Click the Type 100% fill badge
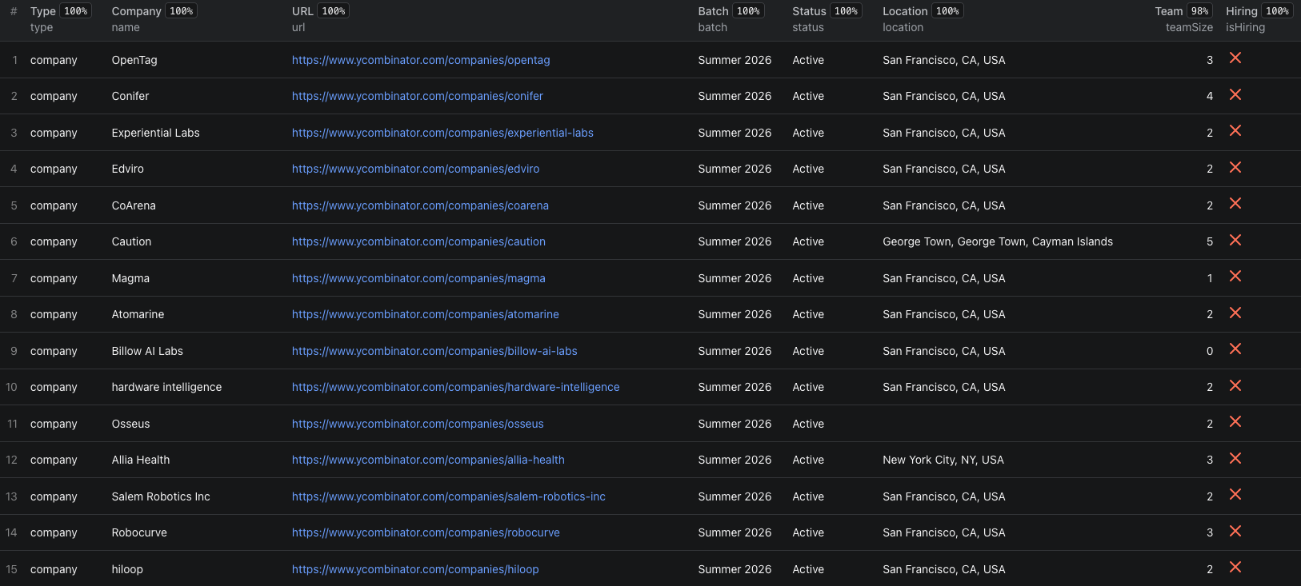Image resolution: width=1301 pixels, height=586 pixels. tap(76, 11)
